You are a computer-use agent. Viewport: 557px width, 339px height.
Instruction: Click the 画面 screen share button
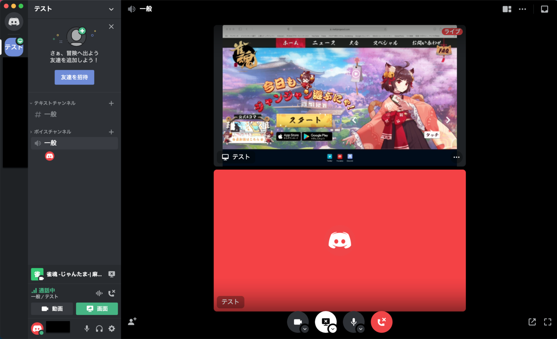tap(97, 309)
